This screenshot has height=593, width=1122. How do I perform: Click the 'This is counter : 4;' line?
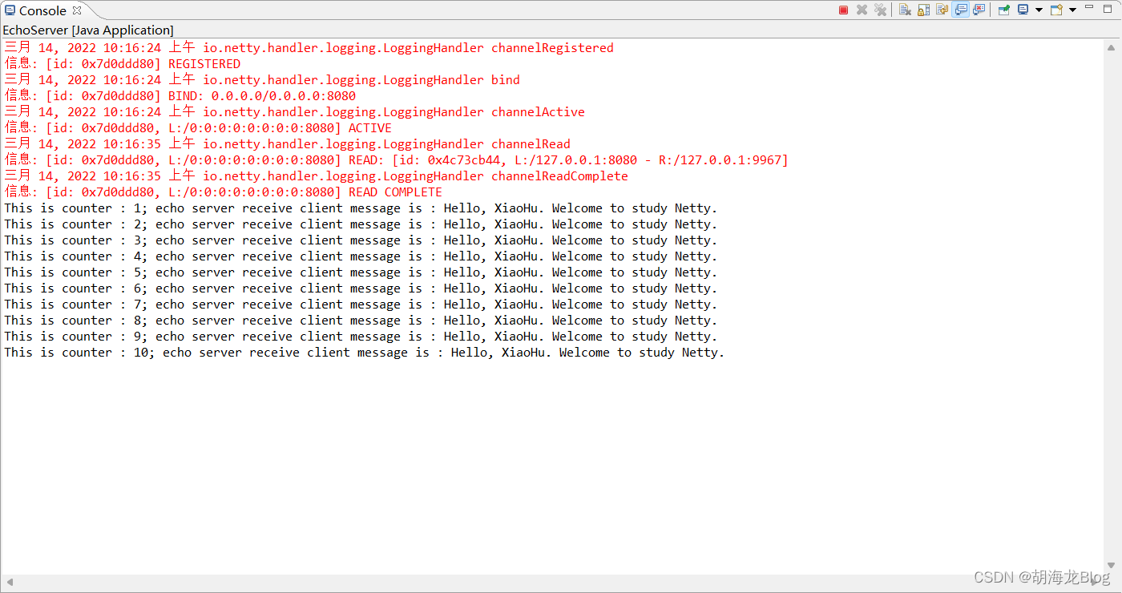[x=361, y=256]
